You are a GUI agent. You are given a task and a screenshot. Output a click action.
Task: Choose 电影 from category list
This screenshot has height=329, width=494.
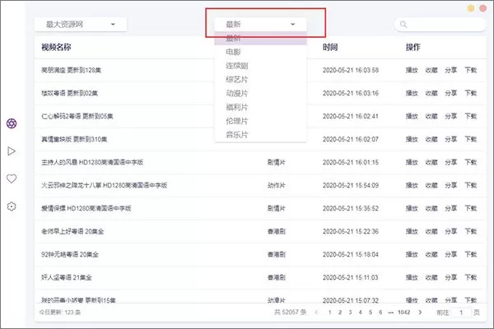[x=260, y=52]
